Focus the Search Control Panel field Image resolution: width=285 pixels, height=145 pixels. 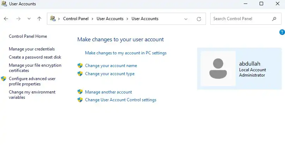pos(242,19)
